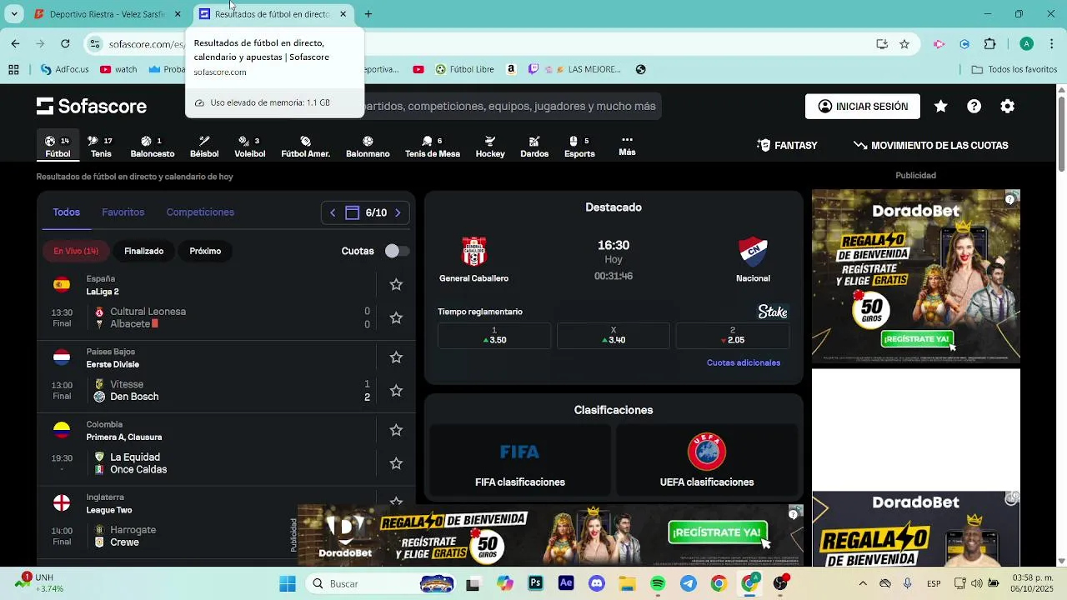Open Sofascore settings gear

point(1007,106)
